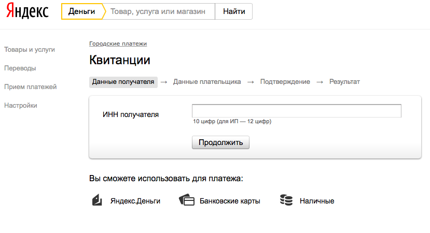Select the Результат step

click(344, 82)
